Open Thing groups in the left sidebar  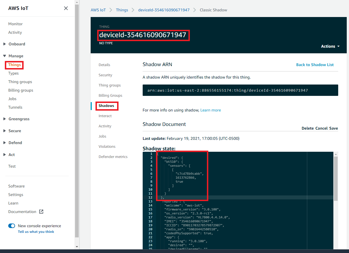[x=20, y=82]
